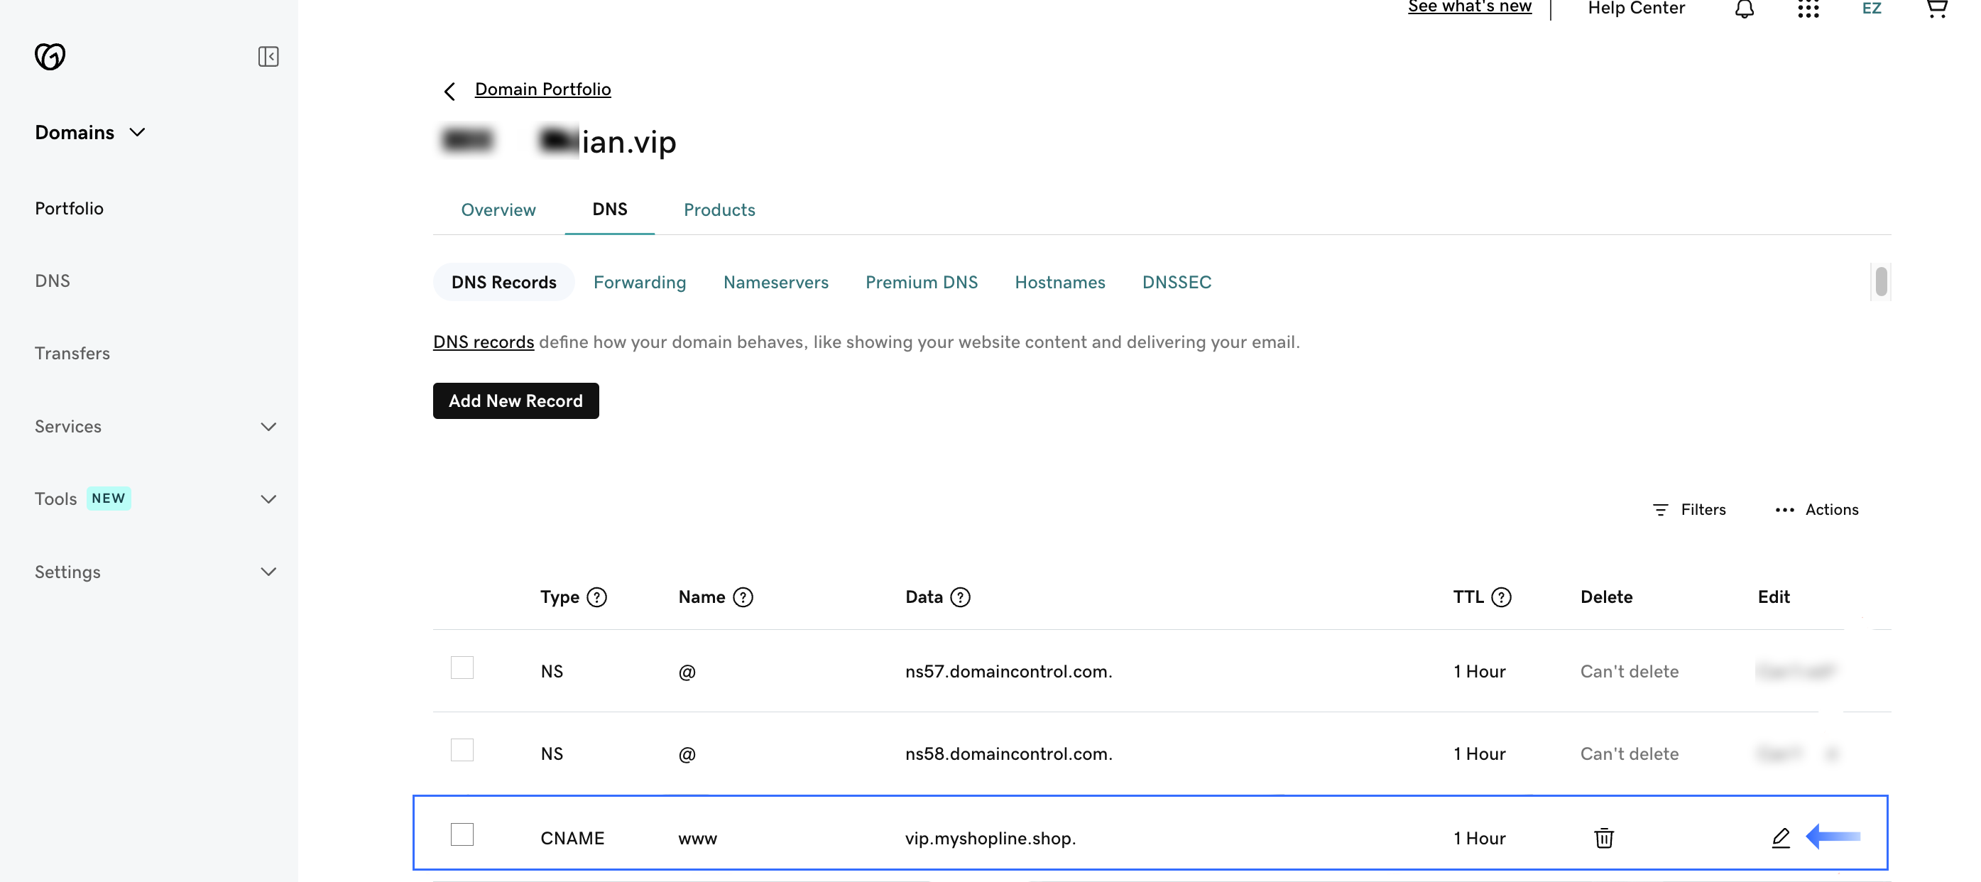This screenshot has width=1981, height=882.
Task: Expand the Tools sidebar section
Action: [x=268, y=499]
